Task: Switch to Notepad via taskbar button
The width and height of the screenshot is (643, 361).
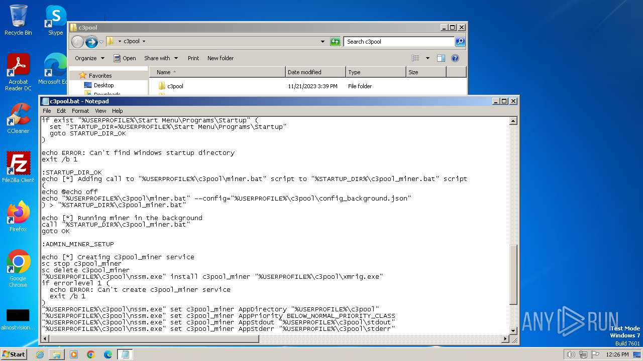Action: [x=125, y=354]
